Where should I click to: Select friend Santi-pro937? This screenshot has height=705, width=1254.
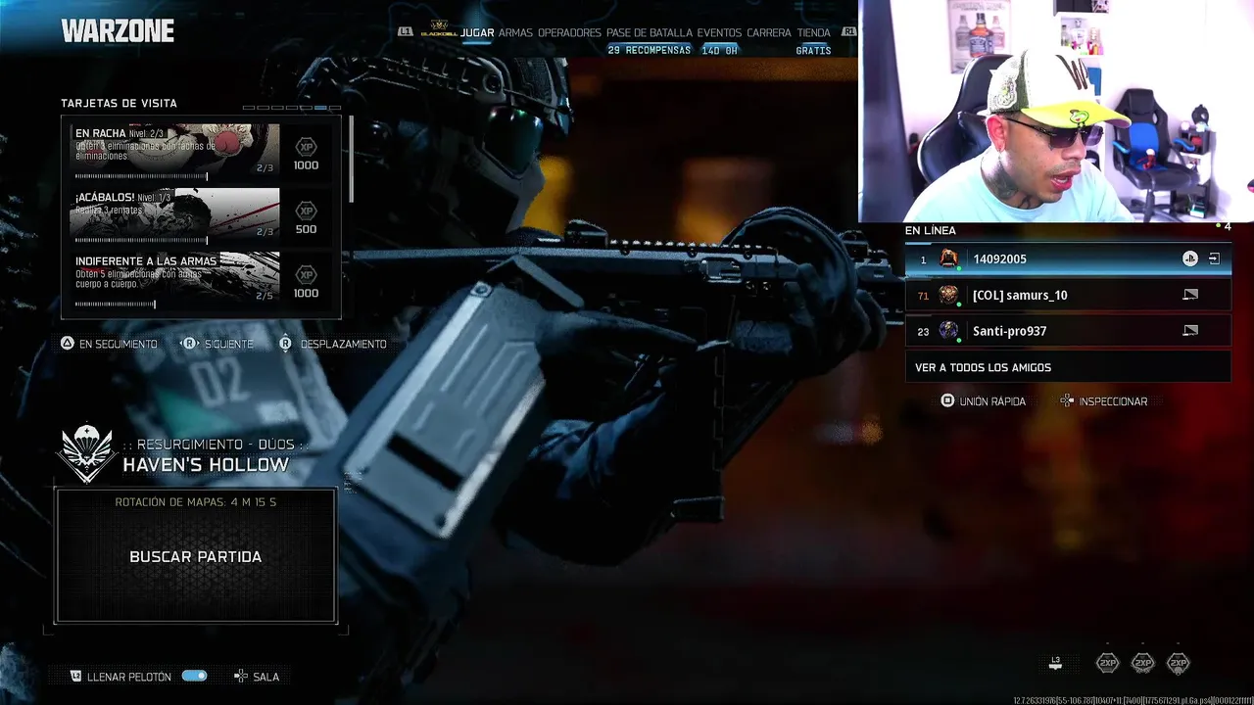(x=1068, y=331)
